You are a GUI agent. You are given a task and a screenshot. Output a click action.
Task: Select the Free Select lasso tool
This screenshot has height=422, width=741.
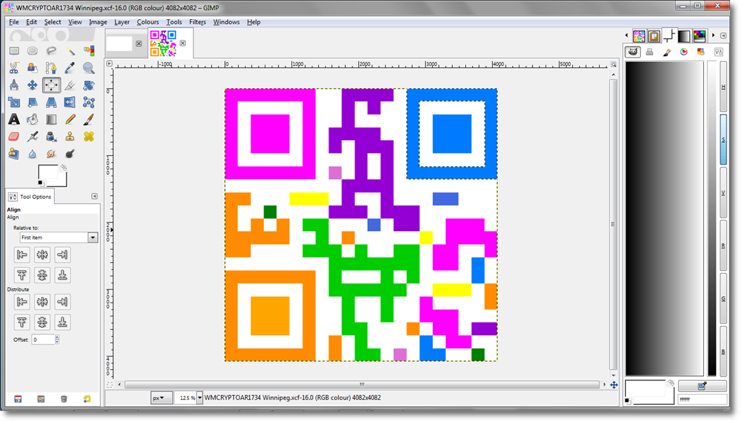(x=51, y=51)
